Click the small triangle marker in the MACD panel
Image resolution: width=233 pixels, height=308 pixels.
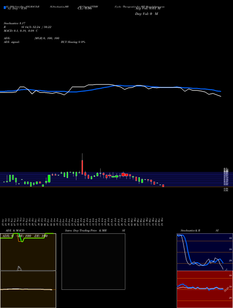pyautogui.click(x=19, y=268)
